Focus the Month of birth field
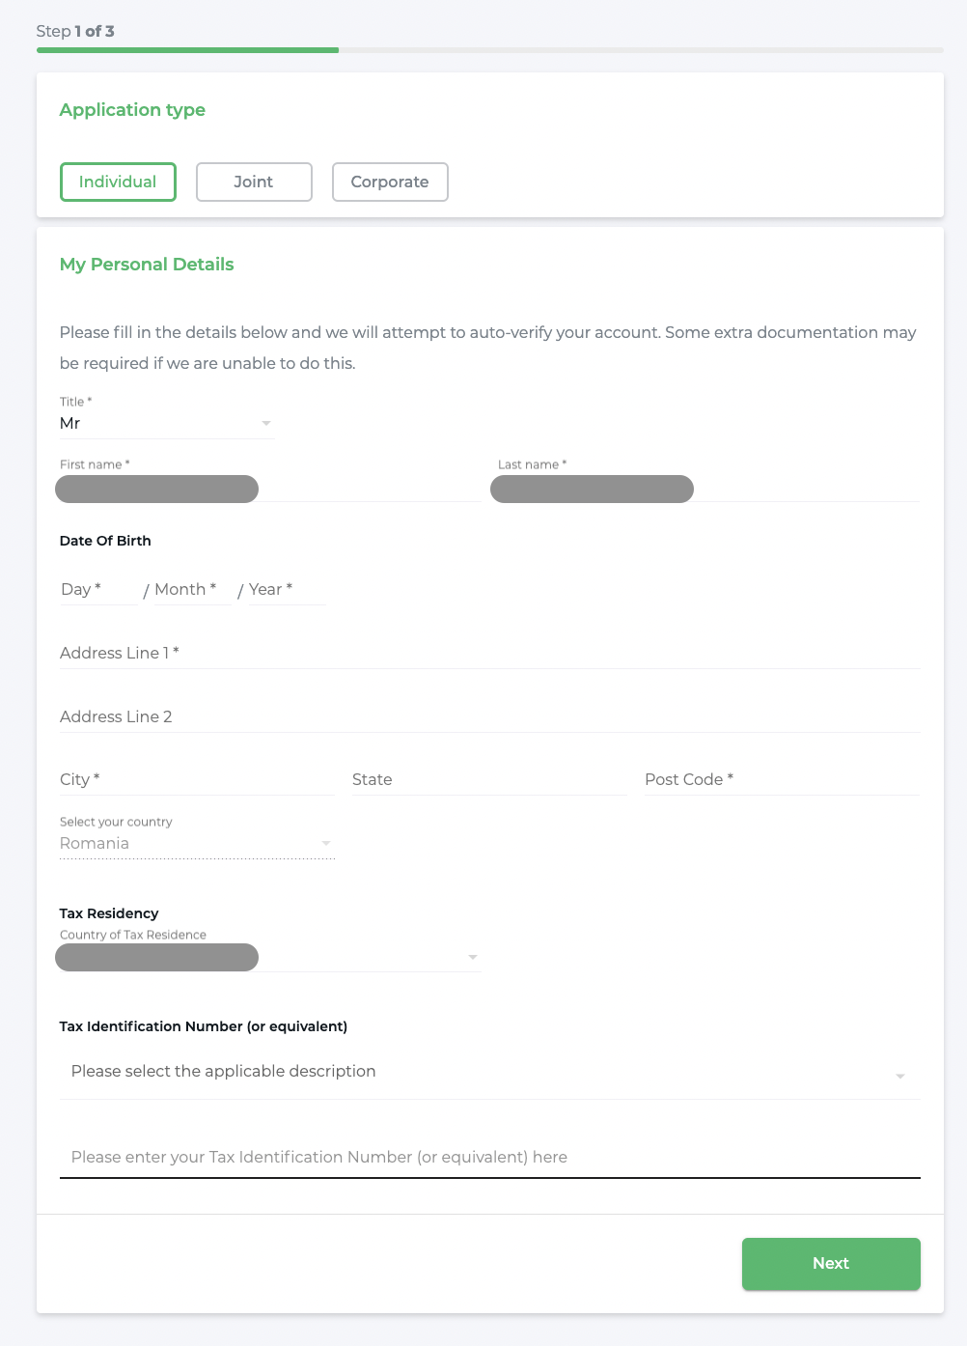The width and height of the screenshot is (967, 1346). pos(189,589)
